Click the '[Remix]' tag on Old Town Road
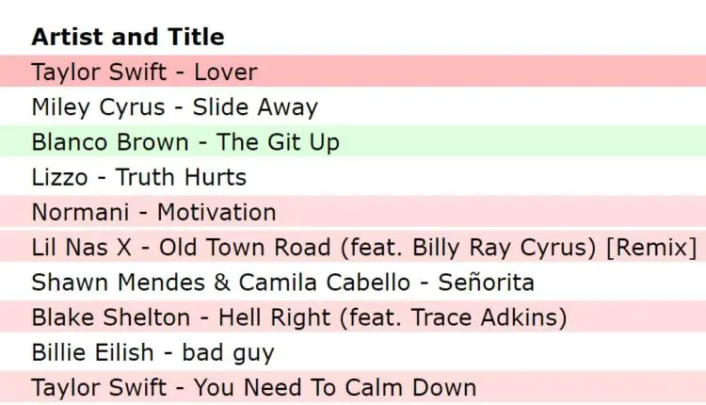The image size is (706, 405). coord(649,247)
